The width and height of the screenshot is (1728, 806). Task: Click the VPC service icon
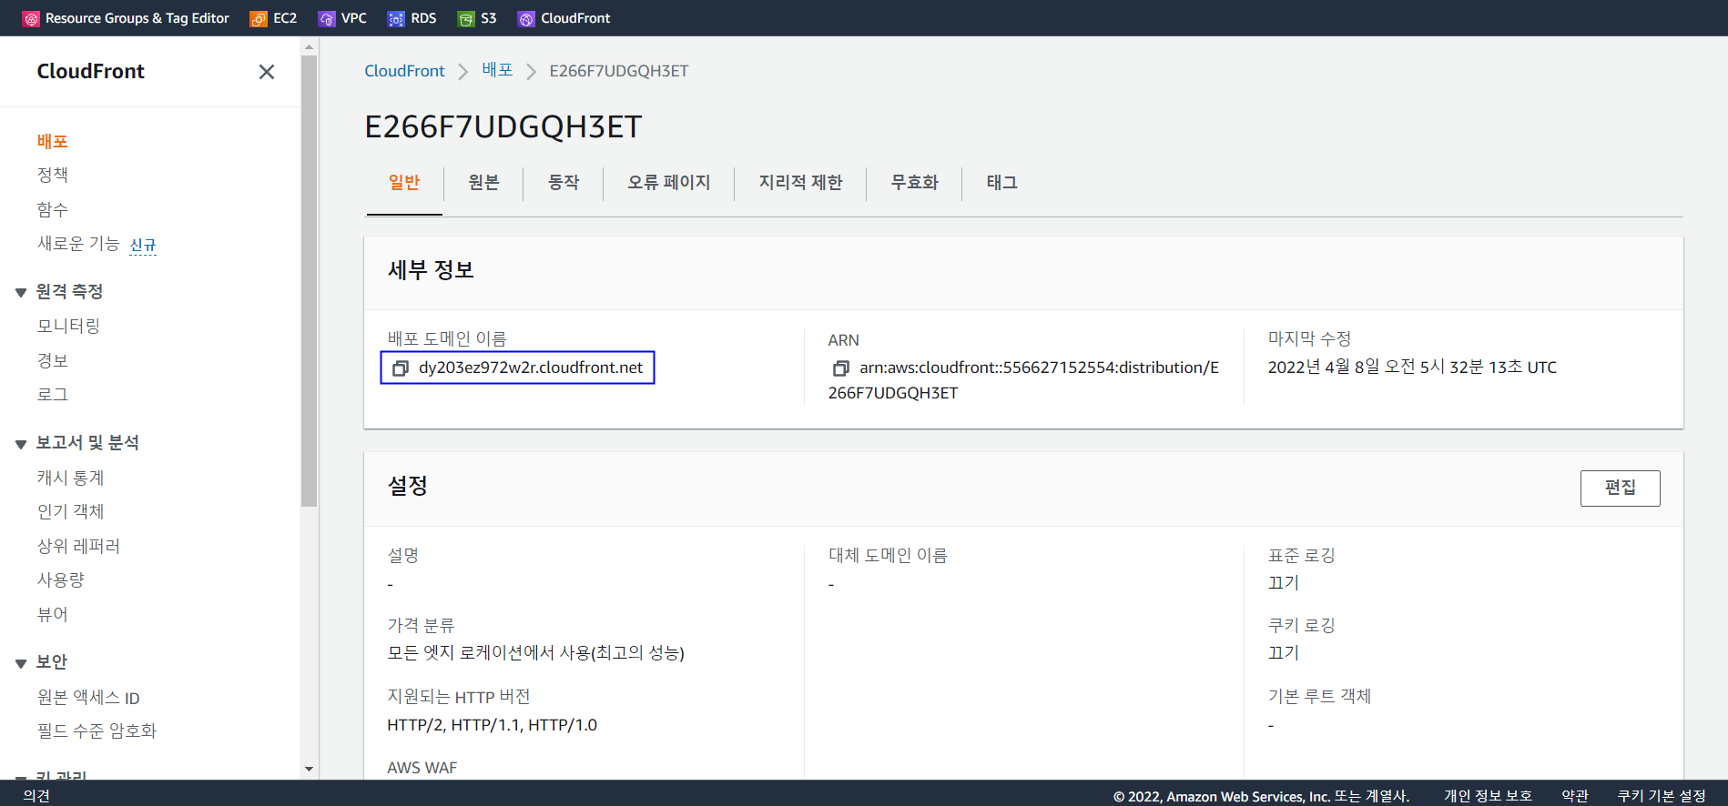coord(327,18)
